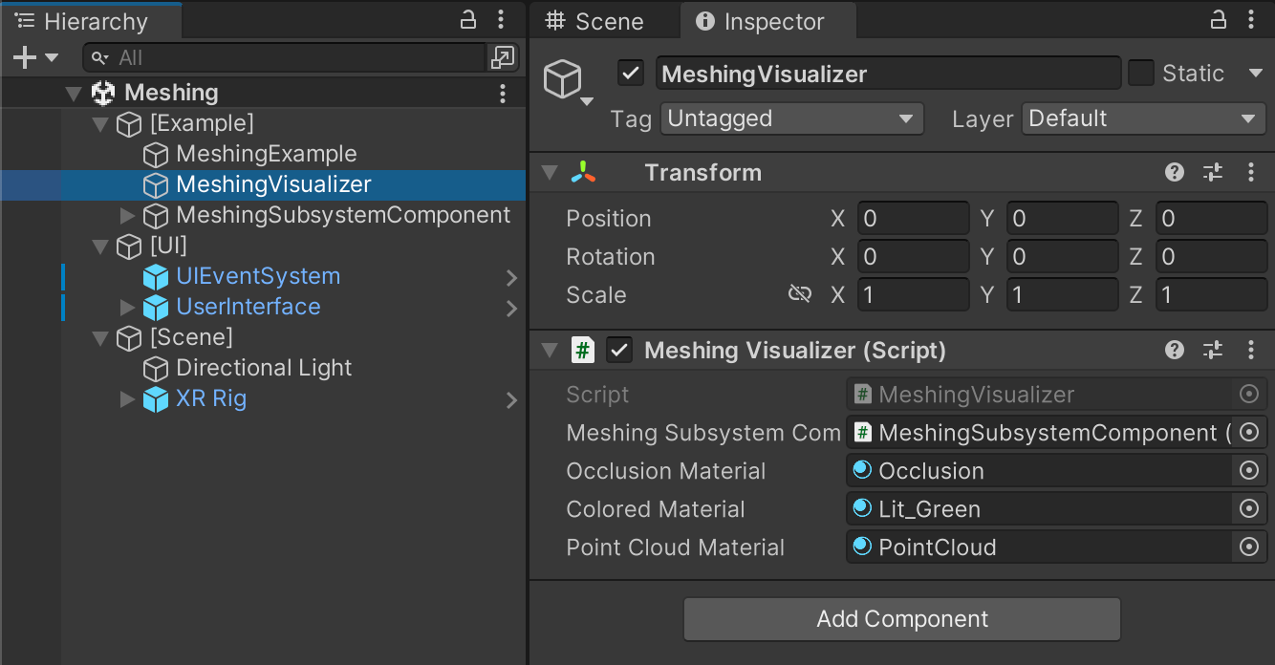The width and height of the screenshot is (1275, 665).
Task: Disable the Meshing Visualizer script component
Action: pyautogui.click(x=618, y=350)
